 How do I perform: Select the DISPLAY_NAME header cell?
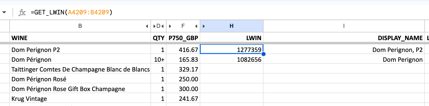[344, 38]
